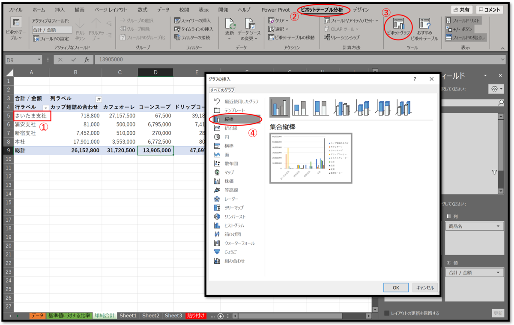The width and height of the screenshot is (514, 325).
Task: Expand the Select (選択) dropdown
Action: (x=278, y=29)
